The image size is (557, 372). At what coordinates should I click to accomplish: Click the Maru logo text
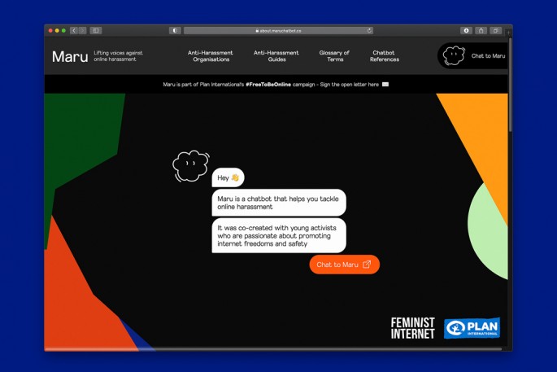70,56
